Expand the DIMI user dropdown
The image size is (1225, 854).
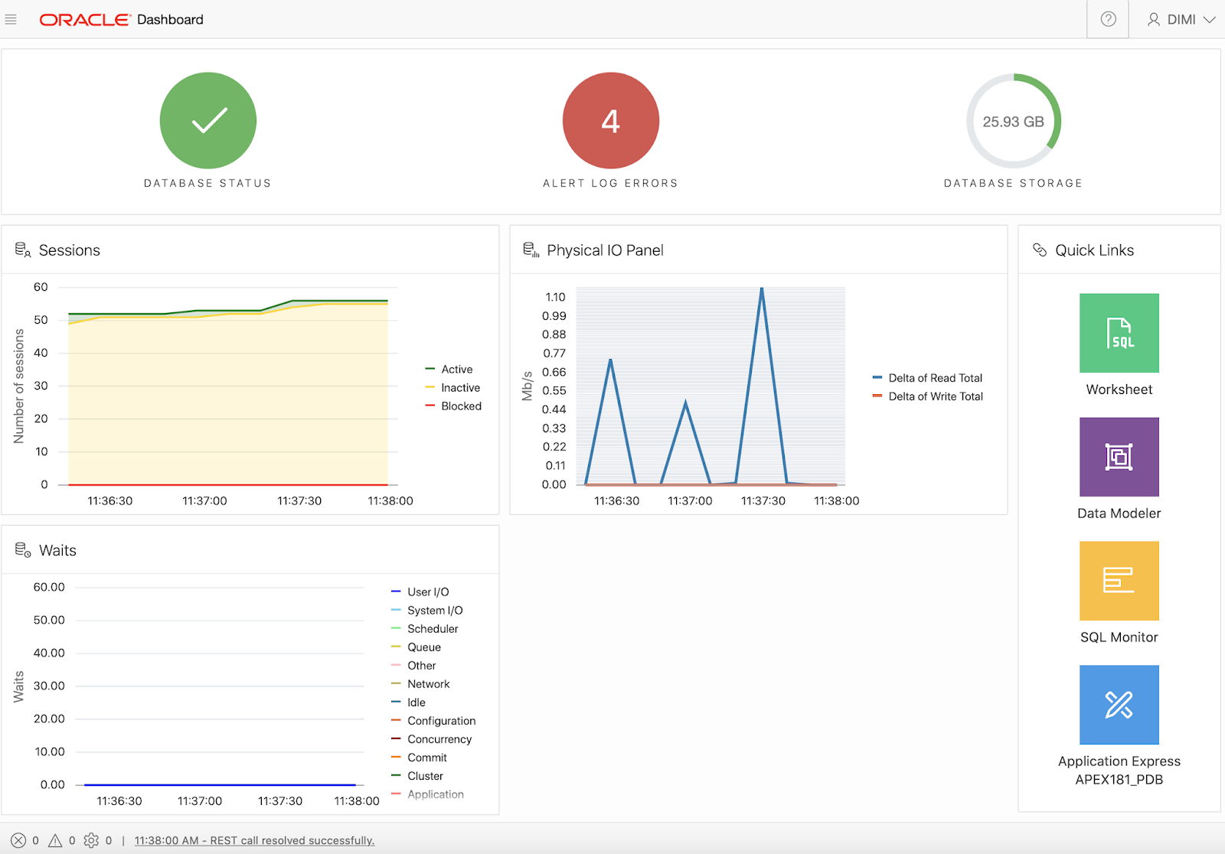(x=1181, y=19)
